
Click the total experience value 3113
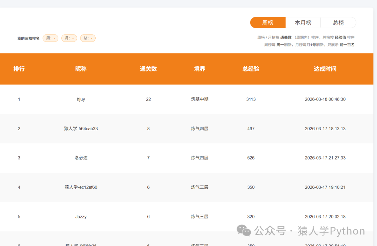click(251, 99)
